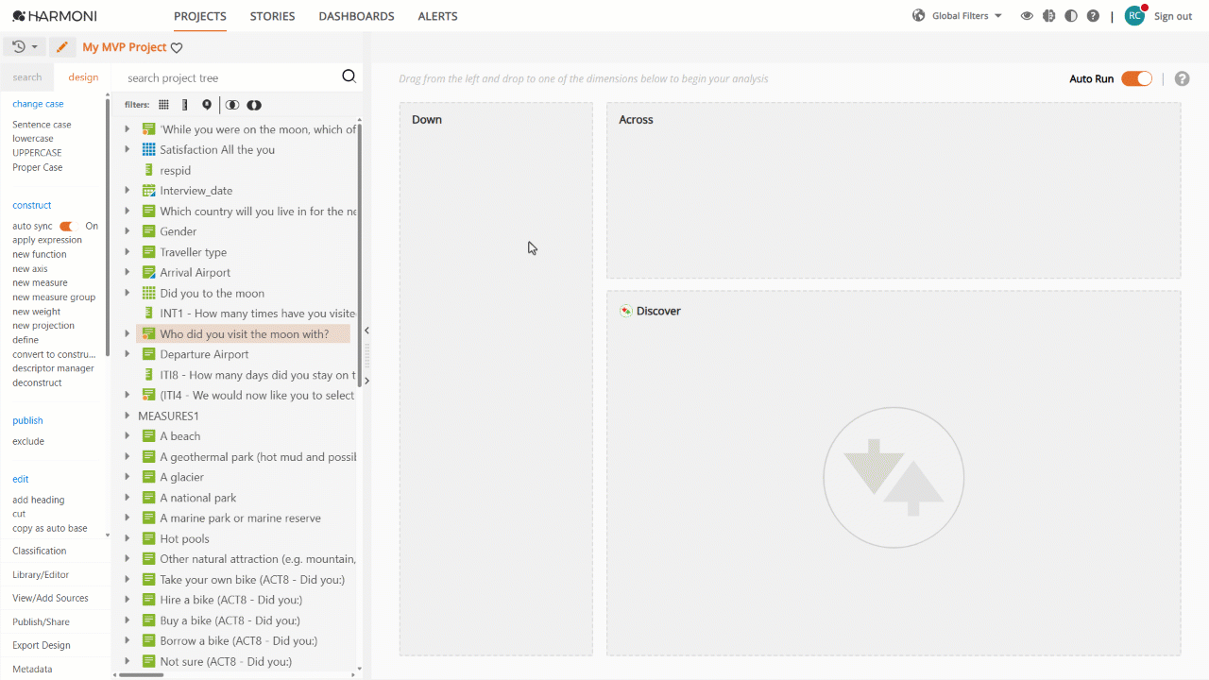The image size is (1209, 680).
Task: Select the A national park tree item
Action: 198,498
